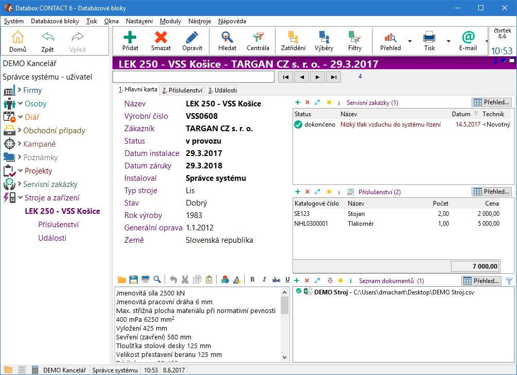Expand the Obchodní případy section
The width and height of the screenshot is (517, 375).
(x=20, y=130)
